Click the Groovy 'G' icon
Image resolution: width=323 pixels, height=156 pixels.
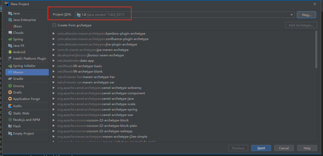pyautogui.click(x=10, y=86)
